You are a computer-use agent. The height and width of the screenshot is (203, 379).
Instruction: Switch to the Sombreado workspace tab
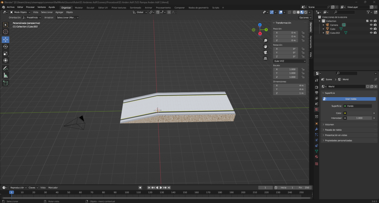pos(135,7)
